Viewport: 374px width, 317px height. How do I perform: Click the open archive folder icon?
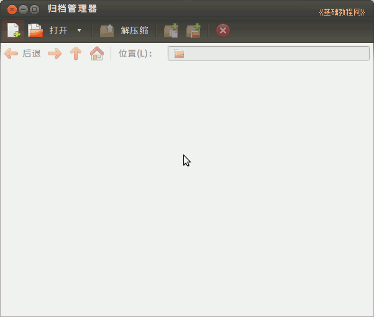pos(35,30)
